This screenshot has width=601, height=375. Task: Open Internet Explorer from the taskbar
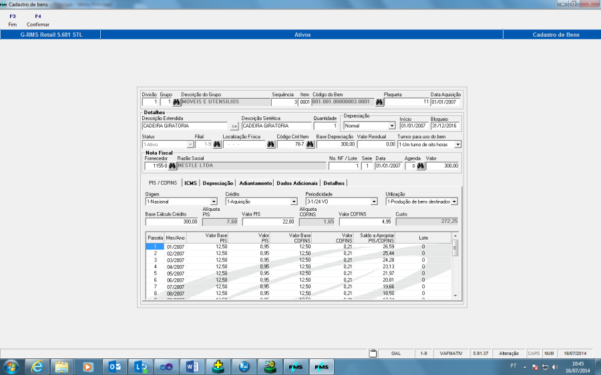click(x=37, y=366)
